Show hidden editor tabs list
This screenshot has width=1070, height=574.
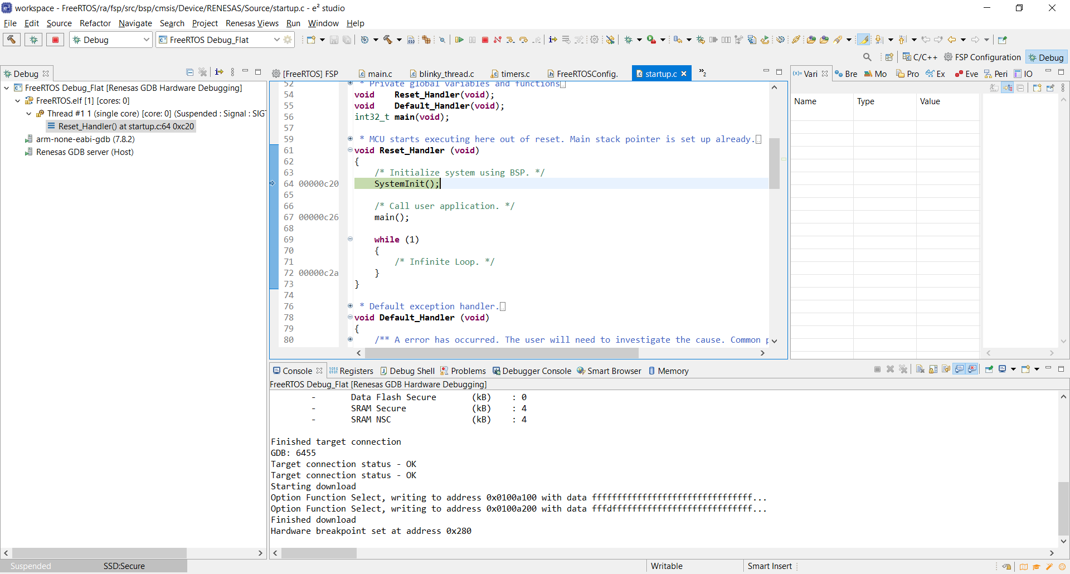703,72
